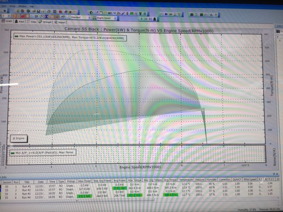The width and height of the screenshot is (283, 212).
Task: Click the camera snapshot toolbar icon
Action: pyautogui.click(x=70, y=12)
